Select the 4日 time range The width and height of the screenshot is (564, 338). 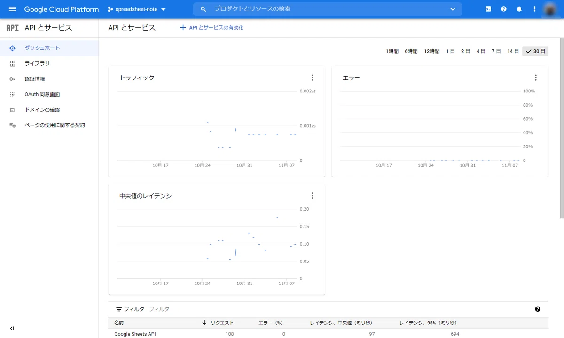tap(481, 51)
